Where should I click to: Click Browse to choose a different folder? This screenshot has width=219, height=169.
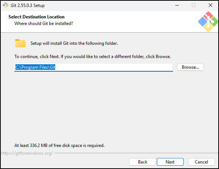coord(190,67)
